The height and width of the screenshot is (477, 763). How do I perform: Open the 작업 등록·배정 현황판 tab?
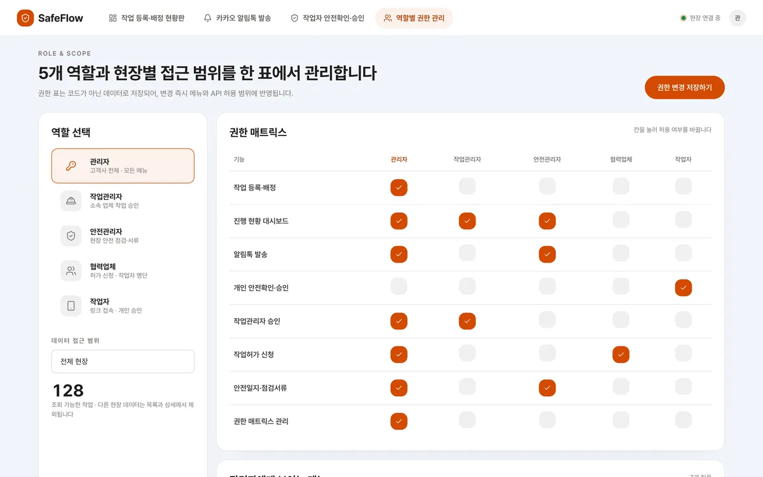point(146,18)
